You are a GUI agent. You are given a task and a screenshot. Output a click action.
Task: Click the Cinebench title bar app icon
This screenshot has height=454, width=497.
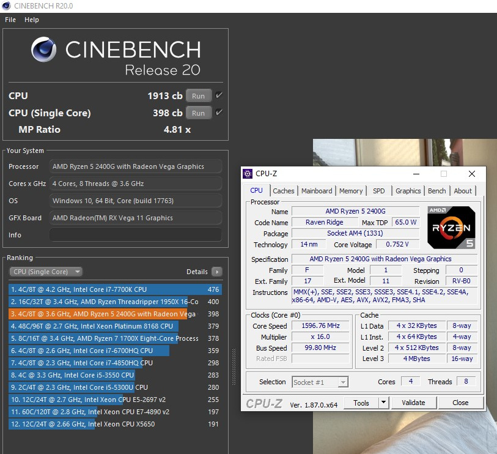pos(6,6)
